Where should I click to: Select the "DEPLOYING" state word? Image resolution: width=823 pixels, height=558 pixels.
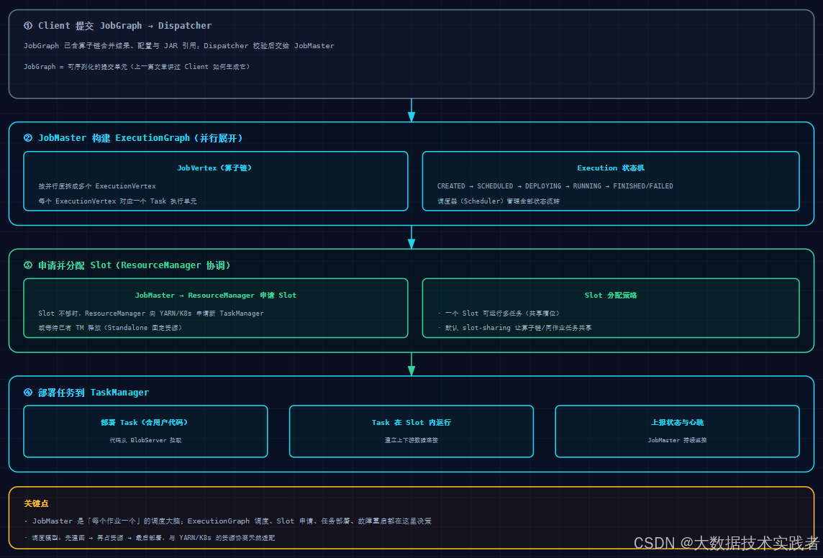[543, 186]
